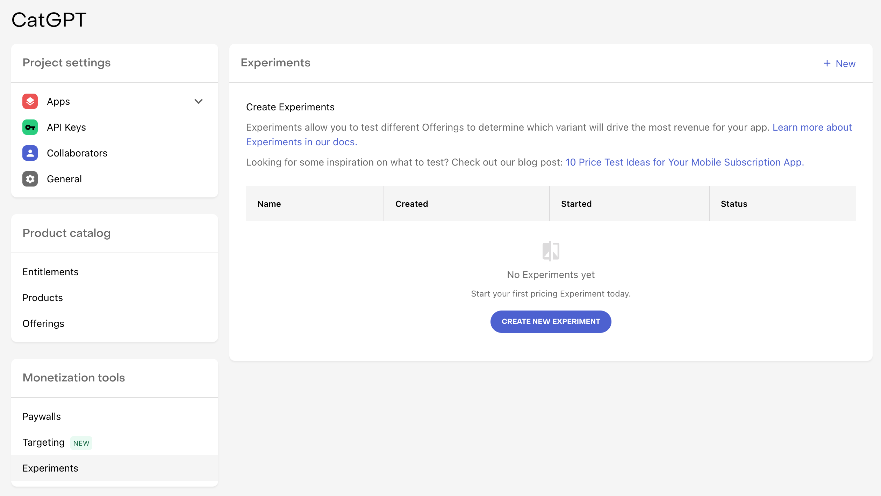Navigate to Paywalls
This screenshot has height=496, width=881.
pos(115,416)
